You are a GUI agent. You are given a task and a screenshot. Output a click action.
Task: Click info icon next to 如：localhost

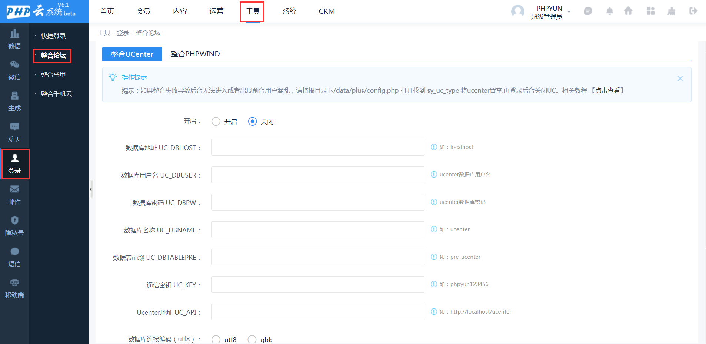(434, 147)
